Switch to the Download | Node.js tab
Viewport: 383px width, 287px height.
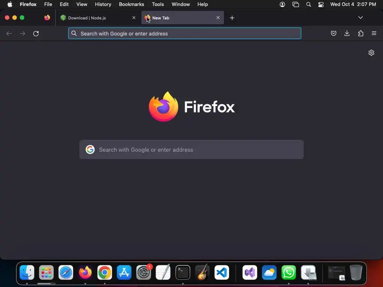(x=98, y=18)
